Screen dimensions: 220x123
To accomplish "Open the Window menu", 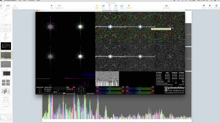I will tap(31, 1).
